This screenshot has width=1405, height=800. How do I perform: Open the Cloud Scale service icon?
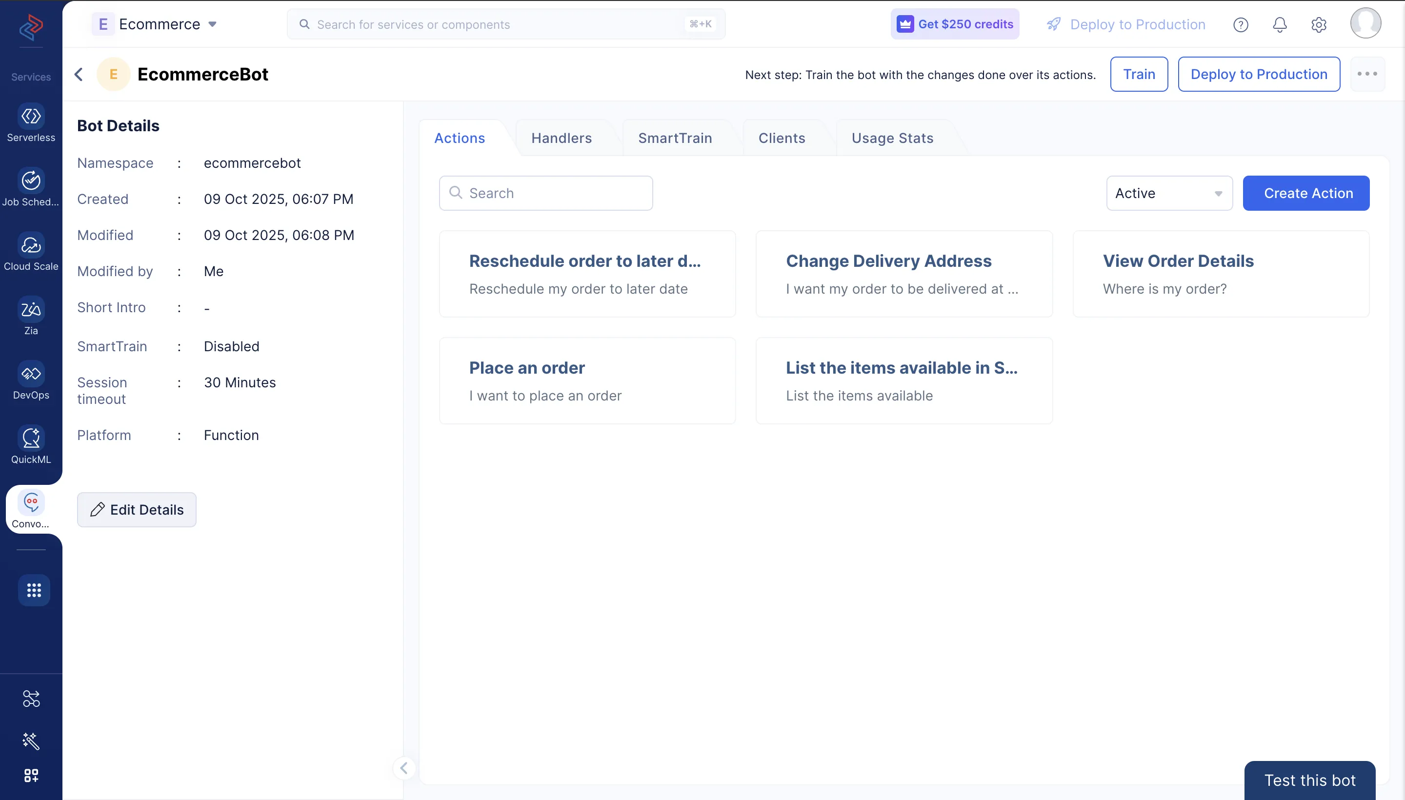point(31,245)
